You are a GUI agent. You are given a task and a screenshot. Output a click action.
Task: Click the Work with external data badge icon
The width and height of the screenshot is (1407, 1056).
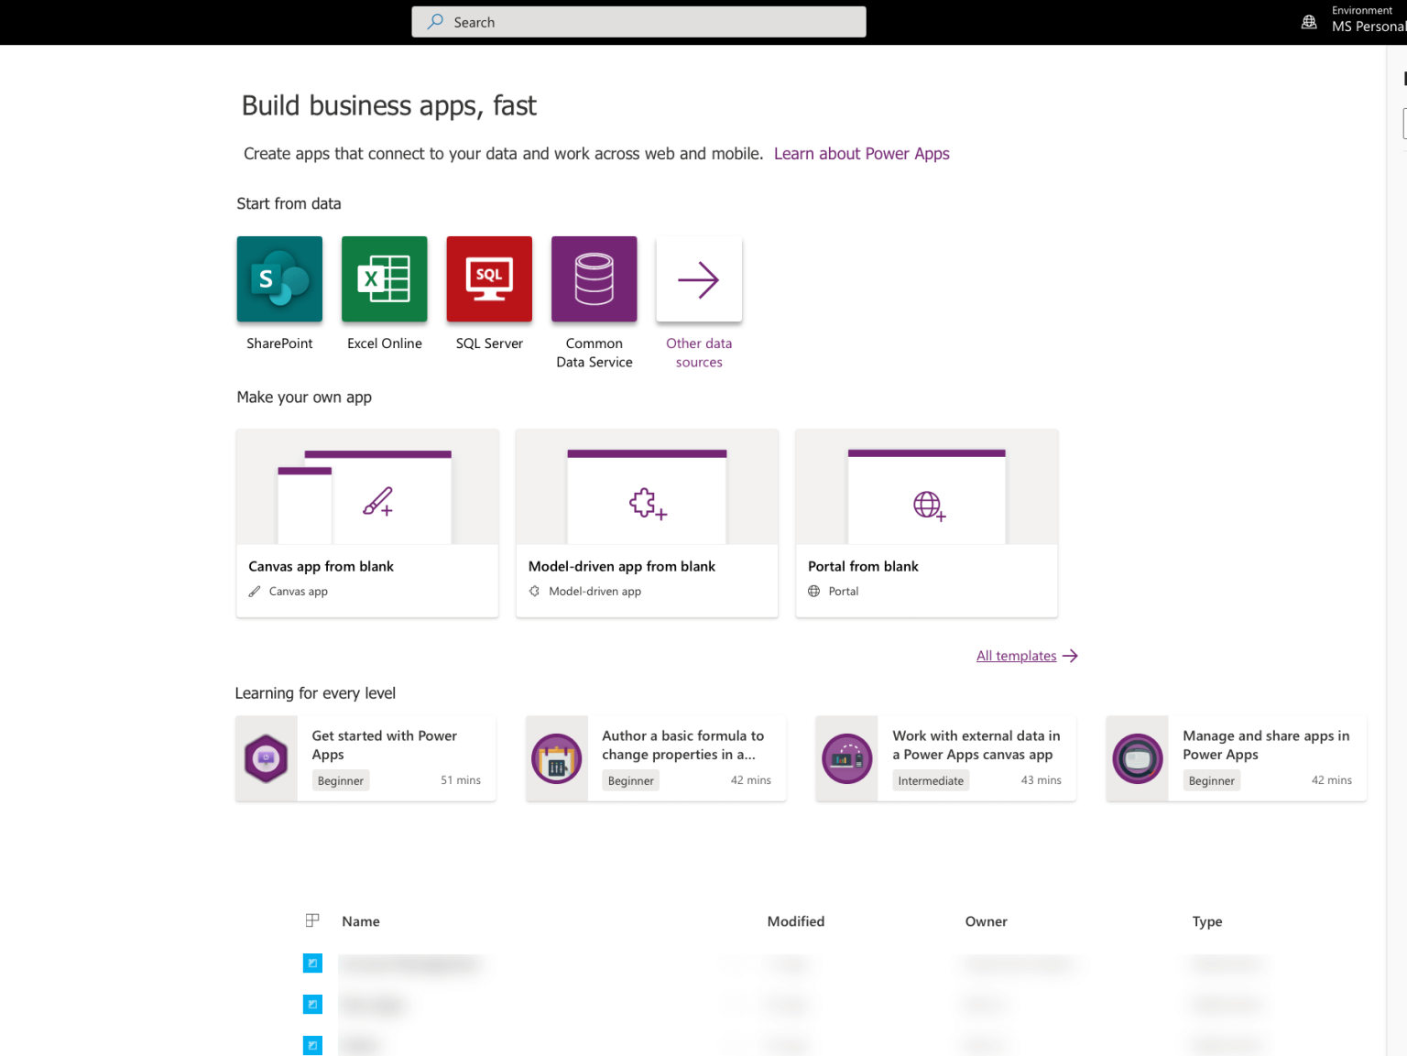(847, 758)
